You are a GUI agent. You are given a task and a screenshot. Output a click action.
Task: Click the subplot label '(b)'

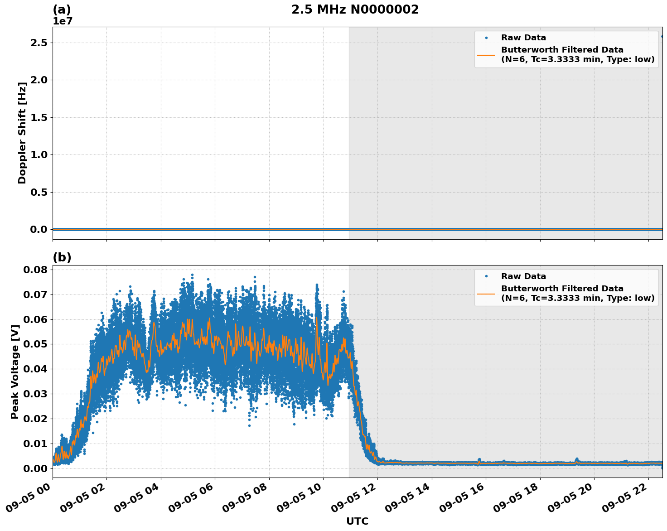point(63,257)
